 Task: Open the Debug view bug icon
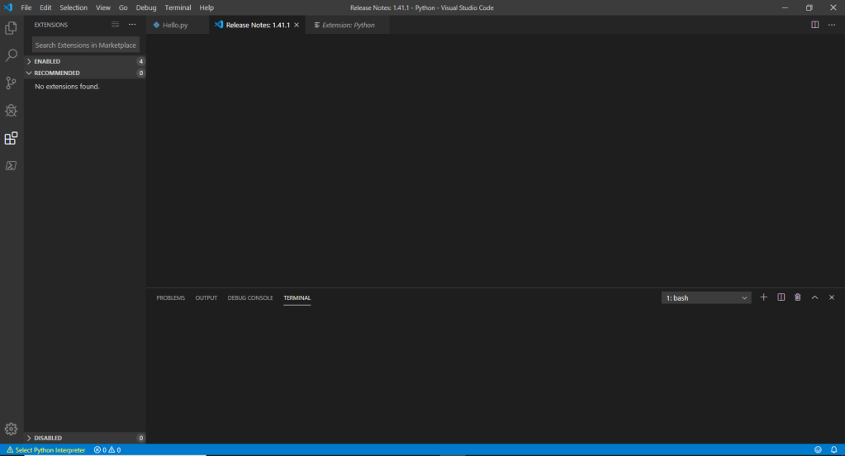coord(12,111)
